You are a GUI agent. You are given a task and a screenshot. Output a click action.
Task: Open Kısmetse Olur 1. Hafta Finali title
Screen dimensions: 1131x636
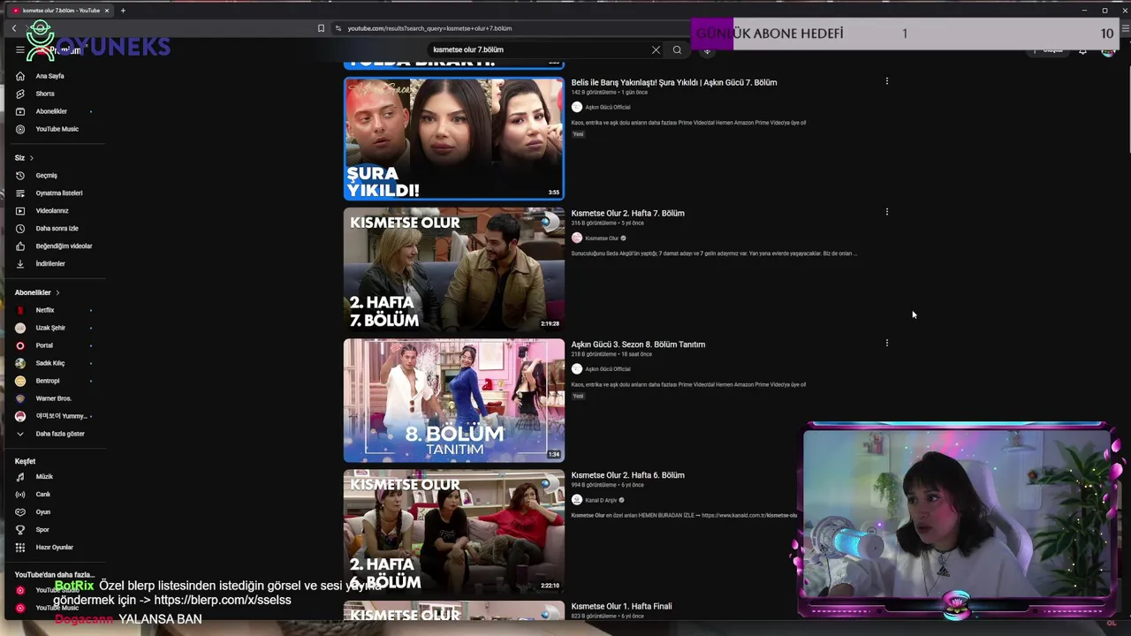pos(621,606)
